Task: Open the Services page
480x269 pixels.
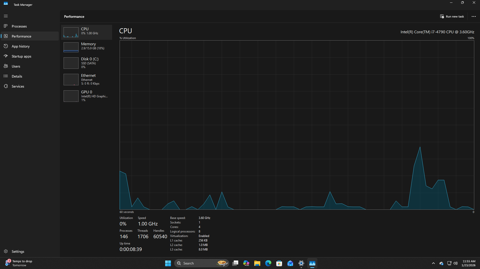Action: [x=18, y=86]
